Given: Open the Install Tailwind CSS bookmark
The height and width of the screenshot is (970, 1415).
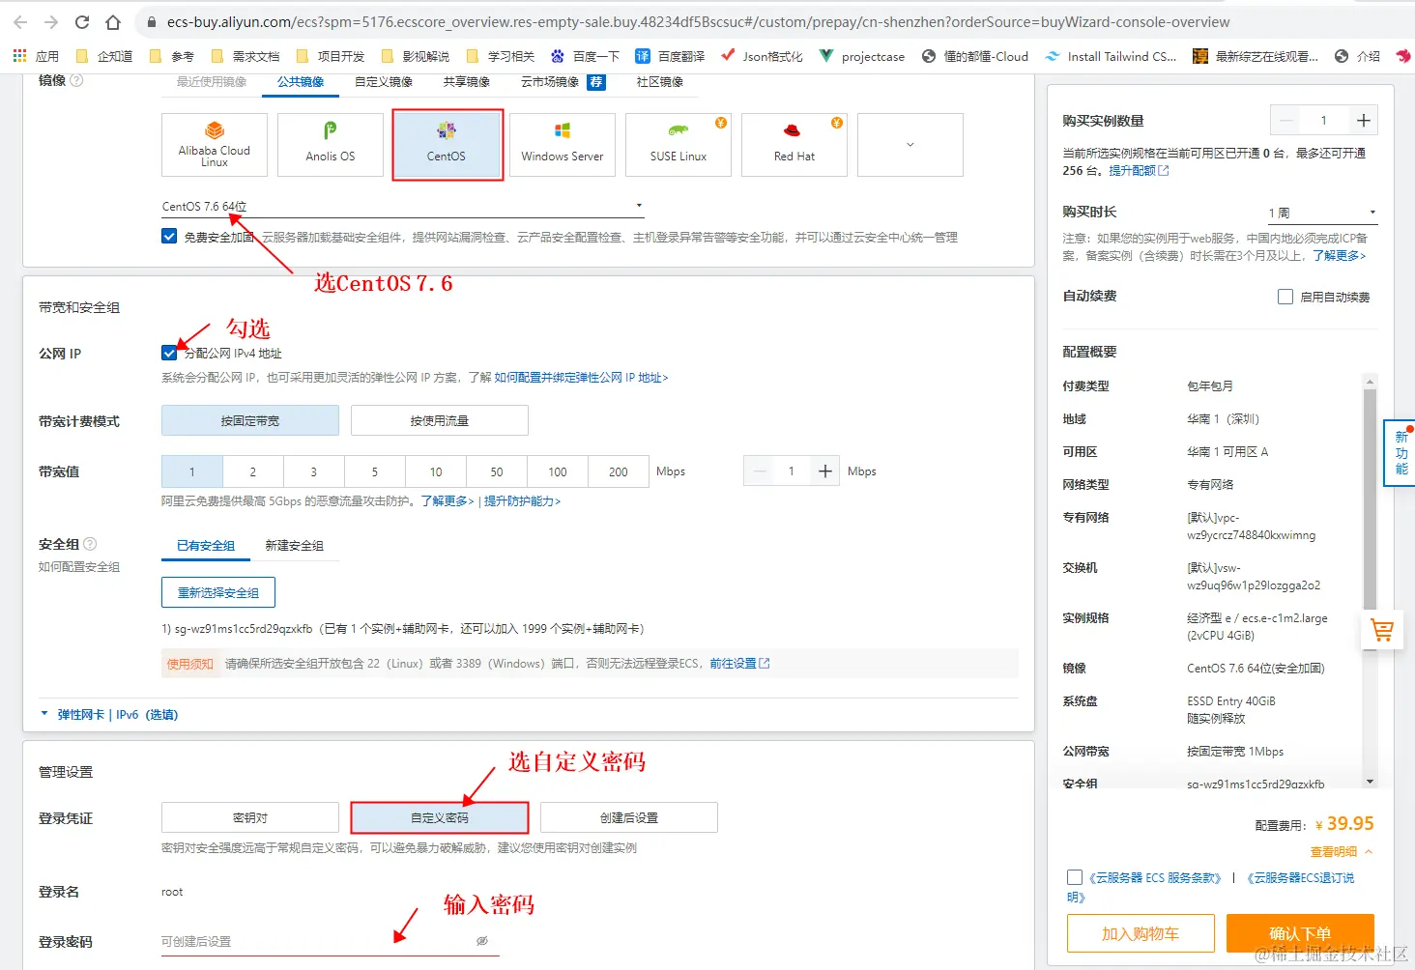Looking at the screenshot, I should click(x=1111, y=56).
